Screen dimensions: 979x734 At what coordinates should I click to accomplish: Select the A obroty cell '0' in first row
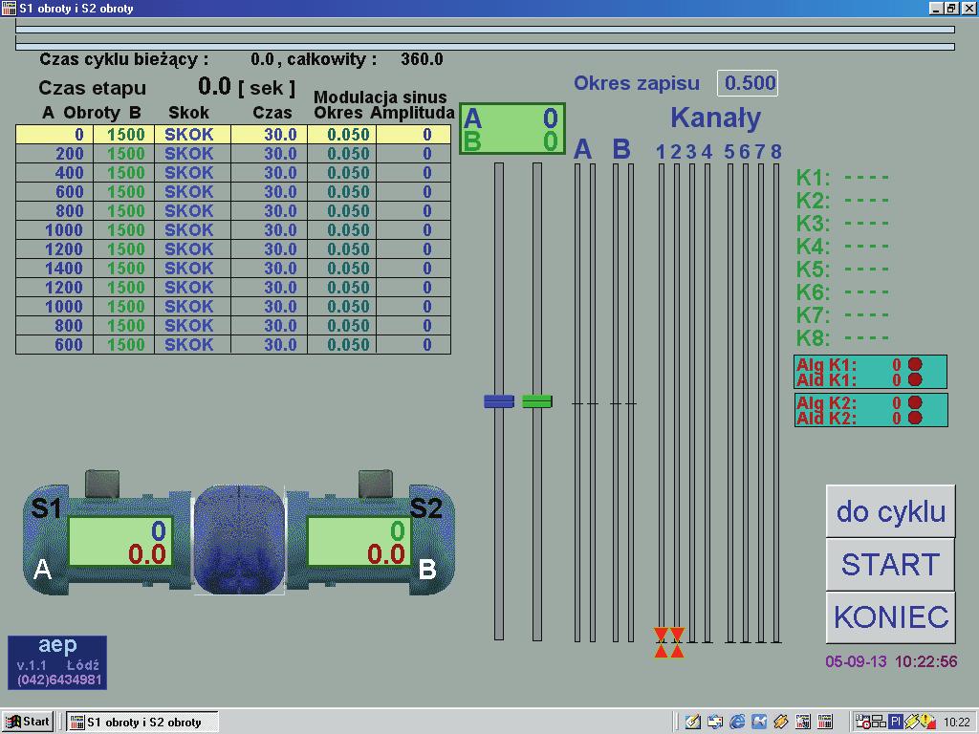coord(54,134)
